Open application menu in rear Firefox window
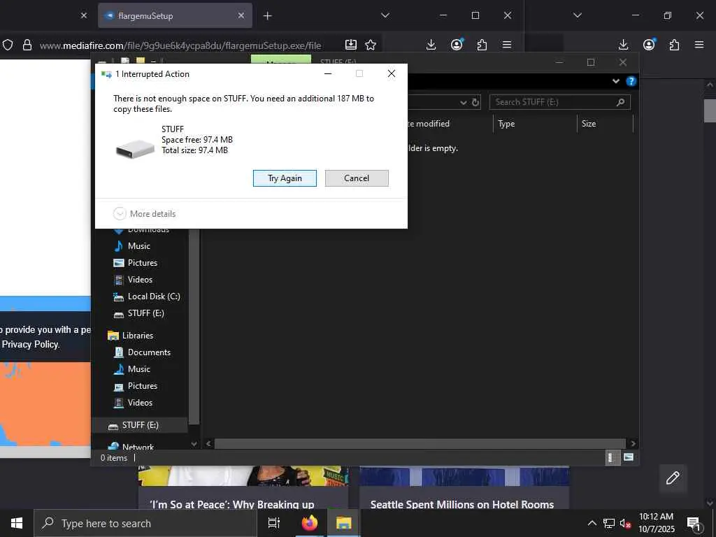 coord(699,45)
